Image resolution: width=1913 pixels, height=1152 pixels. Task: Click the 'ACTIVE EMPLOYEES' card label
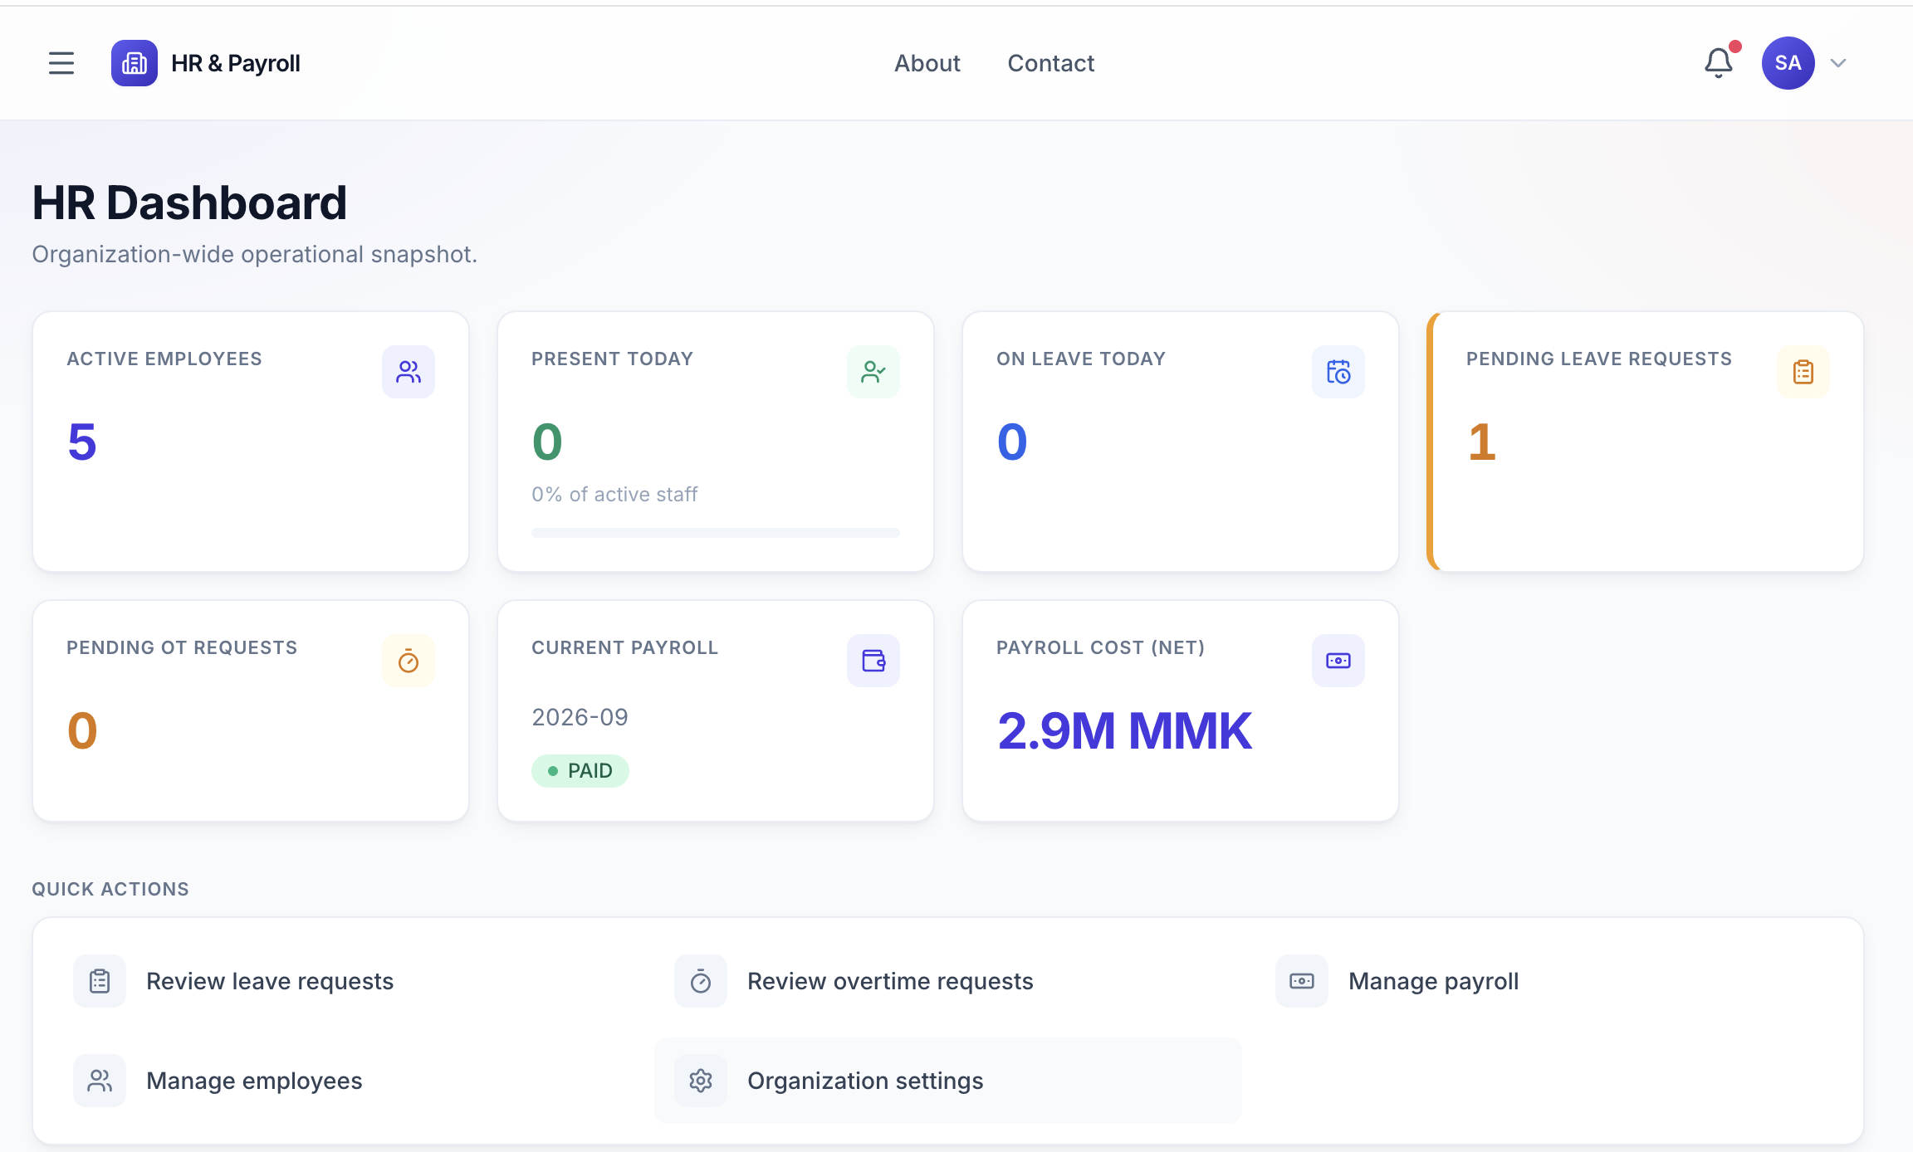tap(164, 359)
